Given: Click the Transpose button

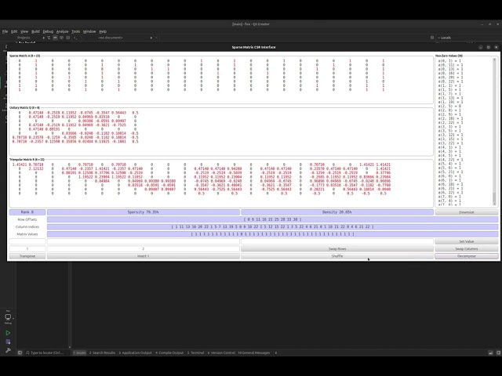Looking at the screenshot, I should coord(27,256).
